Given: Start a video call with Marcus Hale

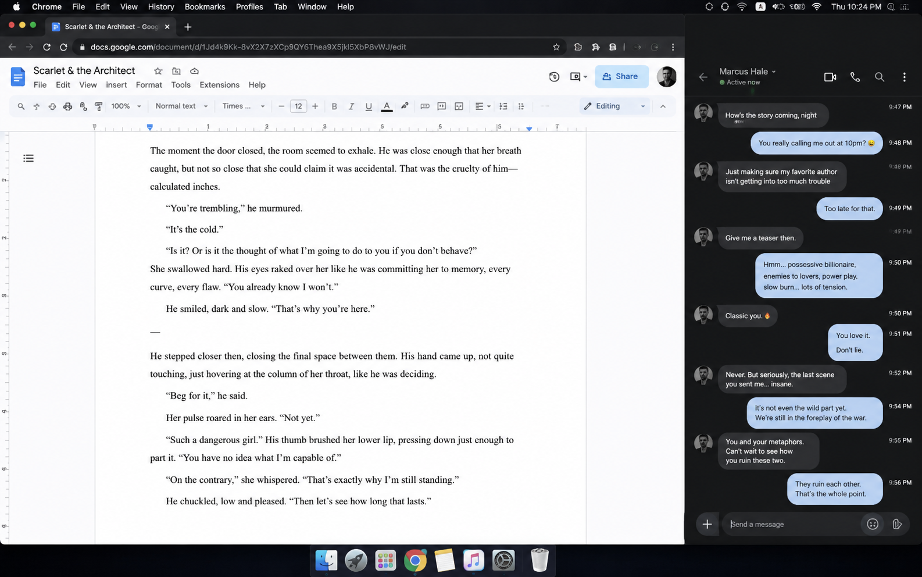Looking at the screenshot, I should [x=830, y=77].
